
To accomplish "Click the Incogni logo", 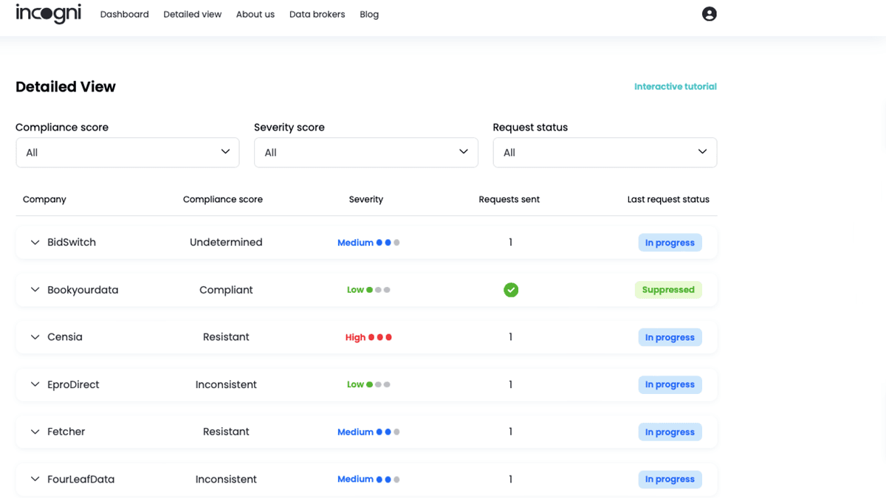I will [49, 13].
